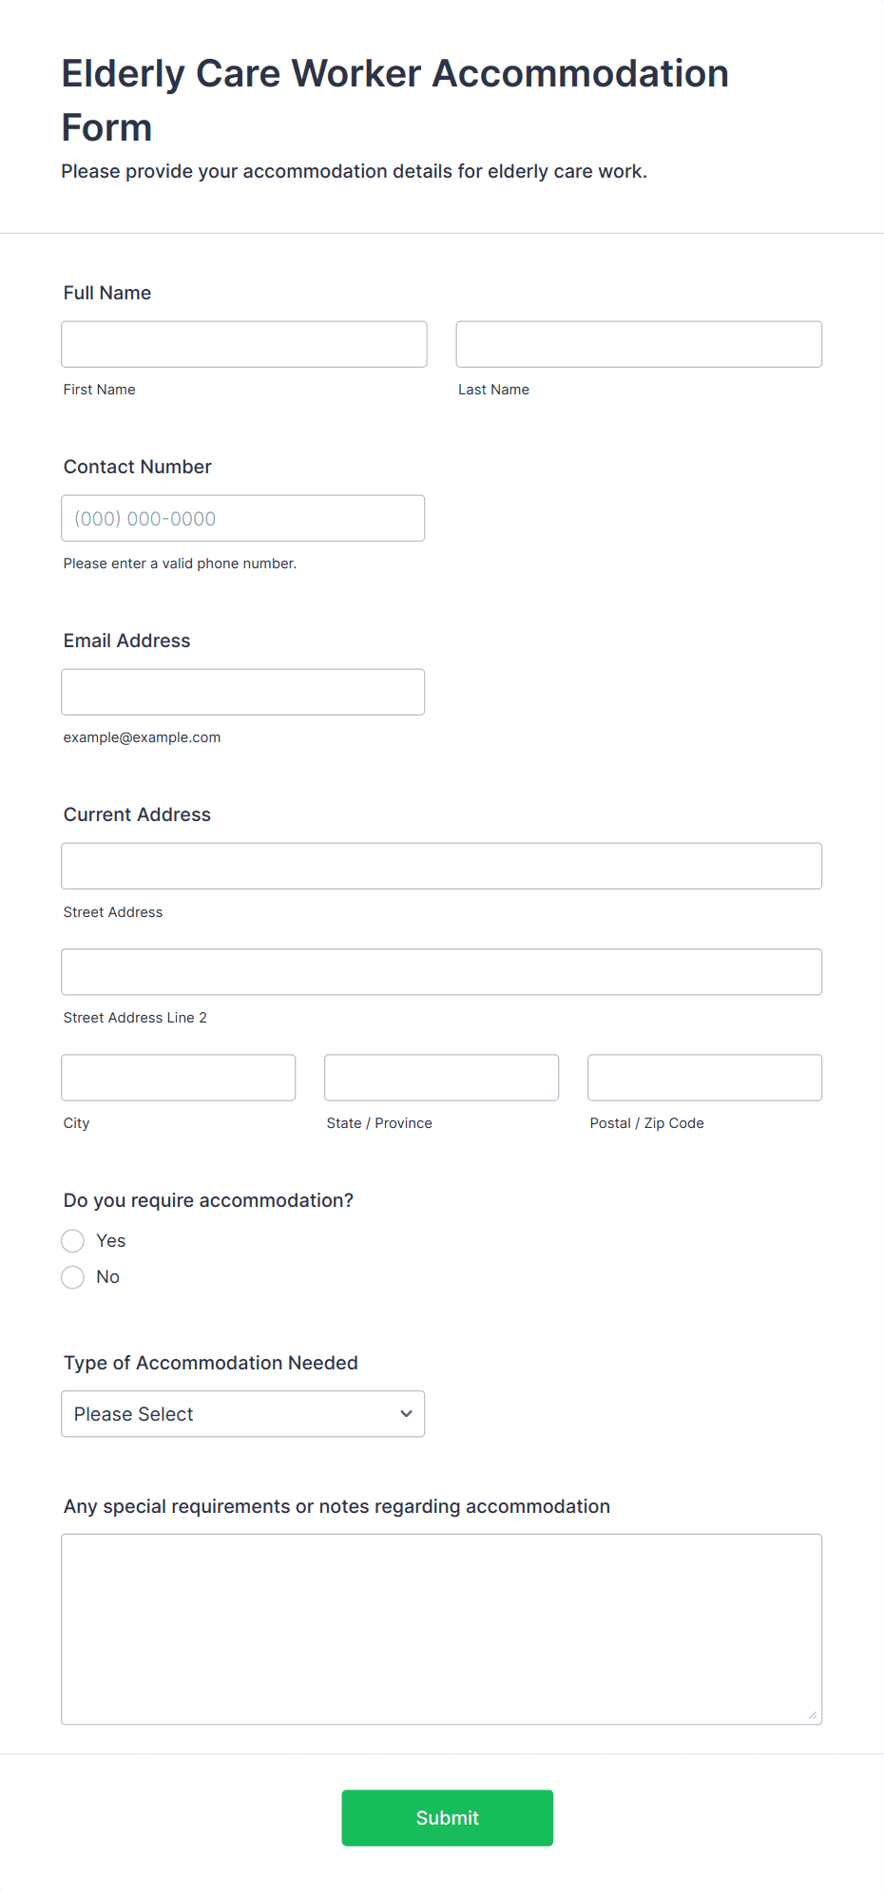Click the dropdown chevron arrow icon
The height and width of the screenshot is (1893, 884).
(406, 1413)
